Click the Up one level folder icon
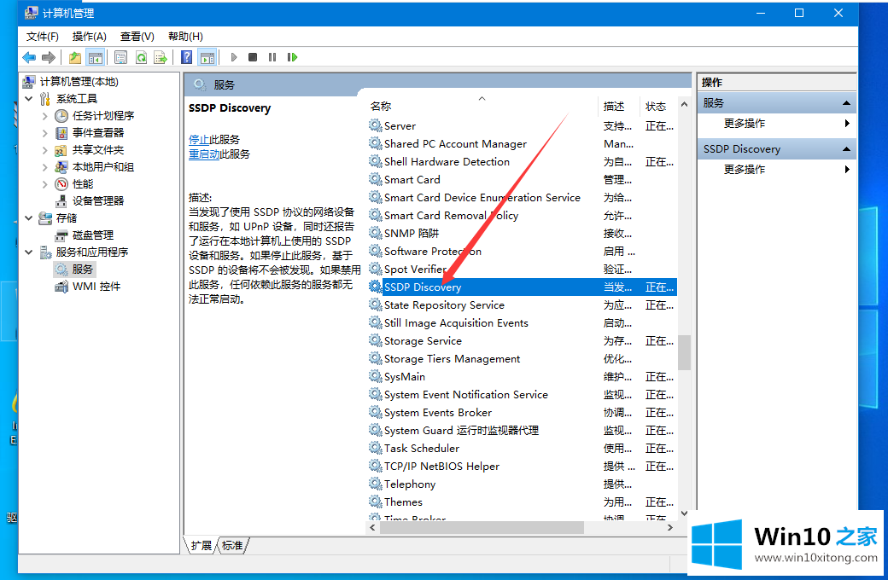Image resolution: width=888 pixels, height=580 pixels. [x=75, y=57]
